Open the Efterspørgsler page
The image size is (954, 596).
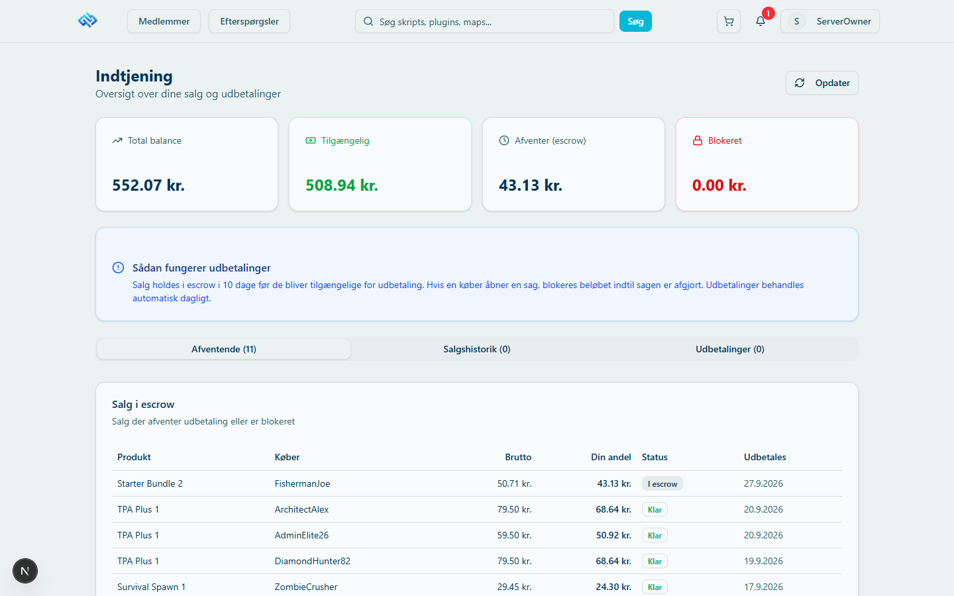pyautogui.click(x=250, y=21)
